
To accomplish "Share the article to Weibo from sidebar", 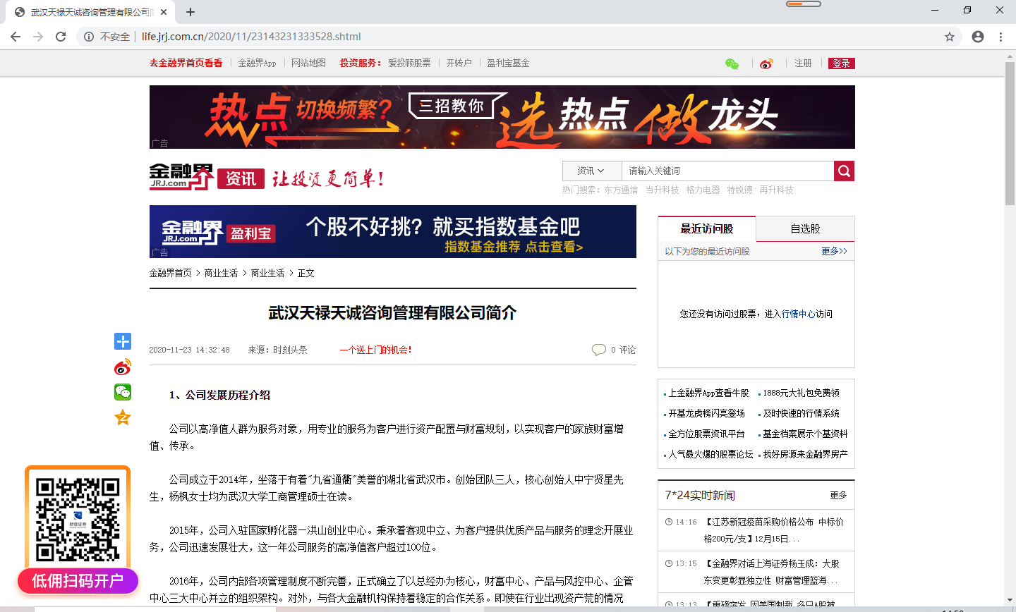I will [123, 367].
